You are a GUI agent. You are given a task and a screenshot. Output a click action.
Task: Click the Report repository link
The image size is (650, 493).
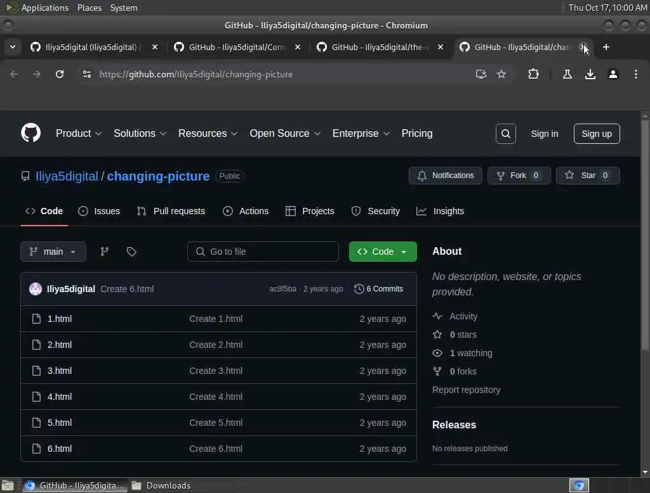(x=466, y=390)
